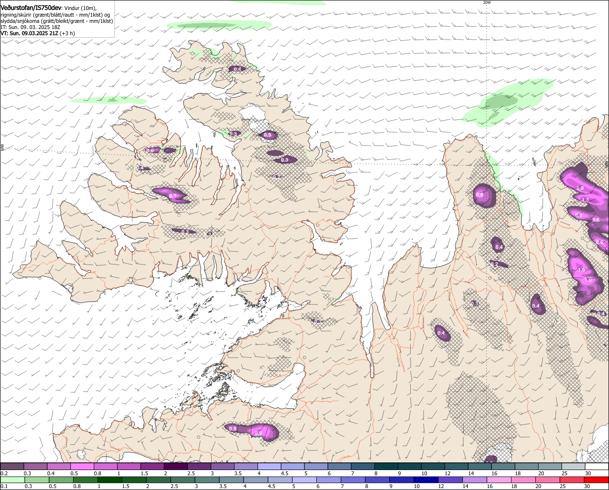Pick lower legend pale green swatch between 0.1 and 0.3

tap(12, 480)
